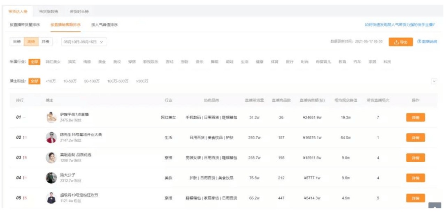This screenshot has height=213, width=446.
Task: Switch ranking period to 日榜
Action: click(17, 41)
